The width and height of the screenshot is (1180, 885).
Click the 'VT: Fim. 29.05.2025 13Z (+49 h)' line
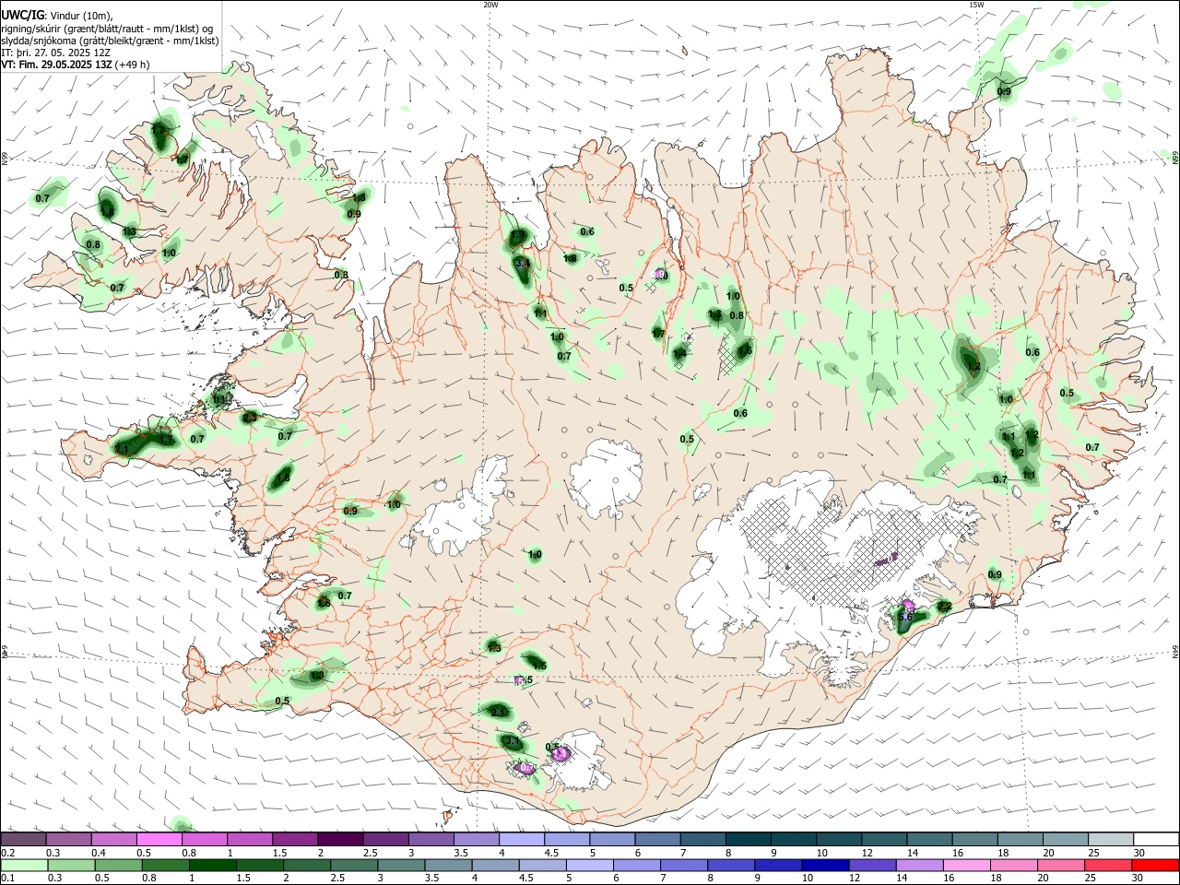pos(76,65)
